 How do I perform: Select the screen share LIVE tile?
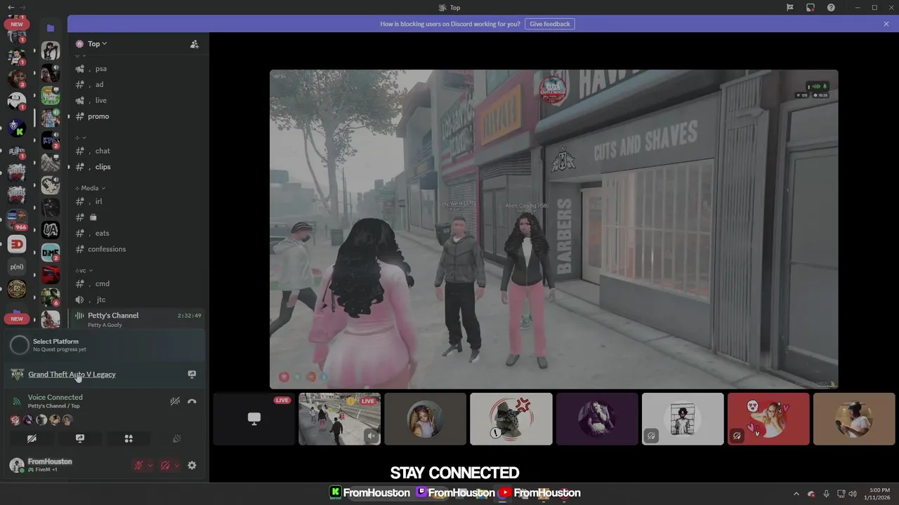click(x=254, y=419)
